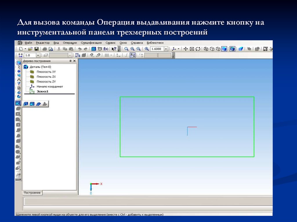Click the zoom scale magnifier beside 1.6088
Image resolution: width=297 pixels, height=222 pixels.
[x=146, y=49]
